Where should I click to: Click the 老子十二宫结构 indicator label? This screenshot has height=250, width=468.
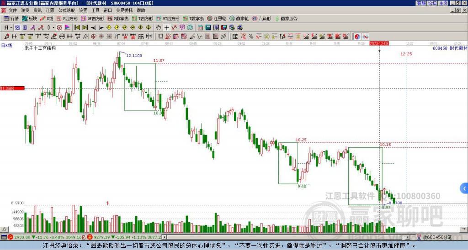pyautogui.click(x=40, y=48)
